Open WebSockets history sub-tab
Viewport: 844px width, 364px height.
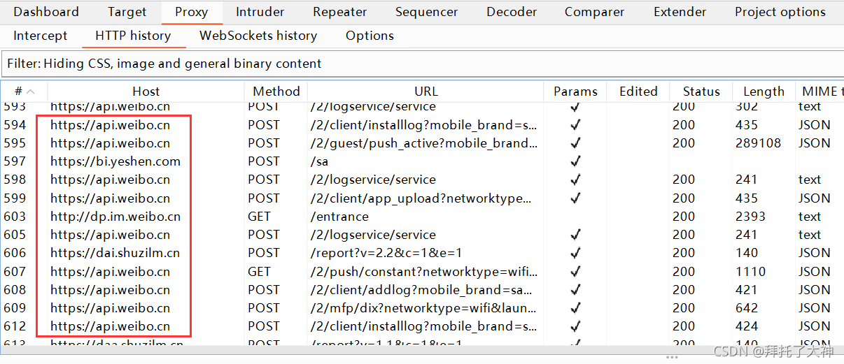coord(258,36)
